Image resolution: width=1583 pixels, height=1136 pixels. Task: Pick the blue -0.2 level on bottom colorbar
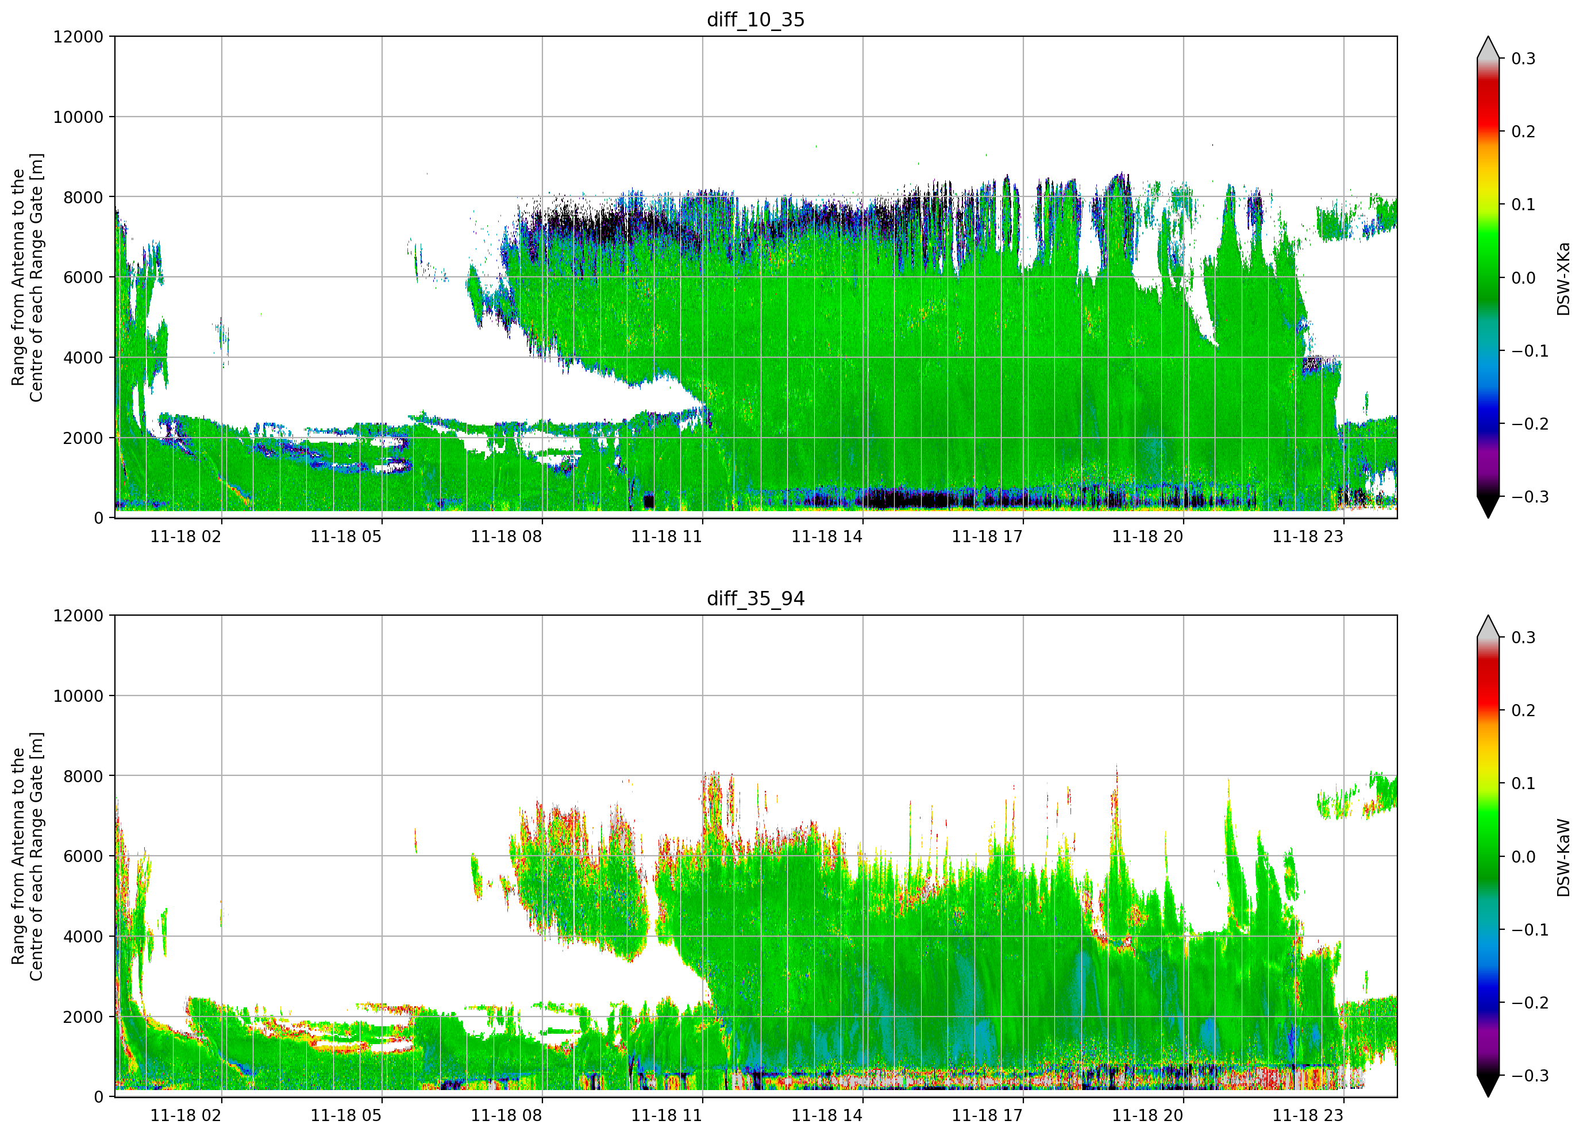(1488, 1003)
